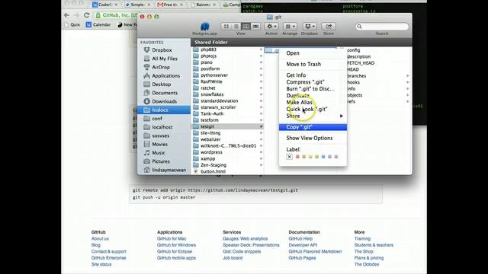Select htdocs in sidebar
Viewport: 488px width, 274px height.
click(164, 110)
